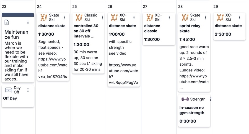Open the sprint relay skate workout

coord(190,28)
